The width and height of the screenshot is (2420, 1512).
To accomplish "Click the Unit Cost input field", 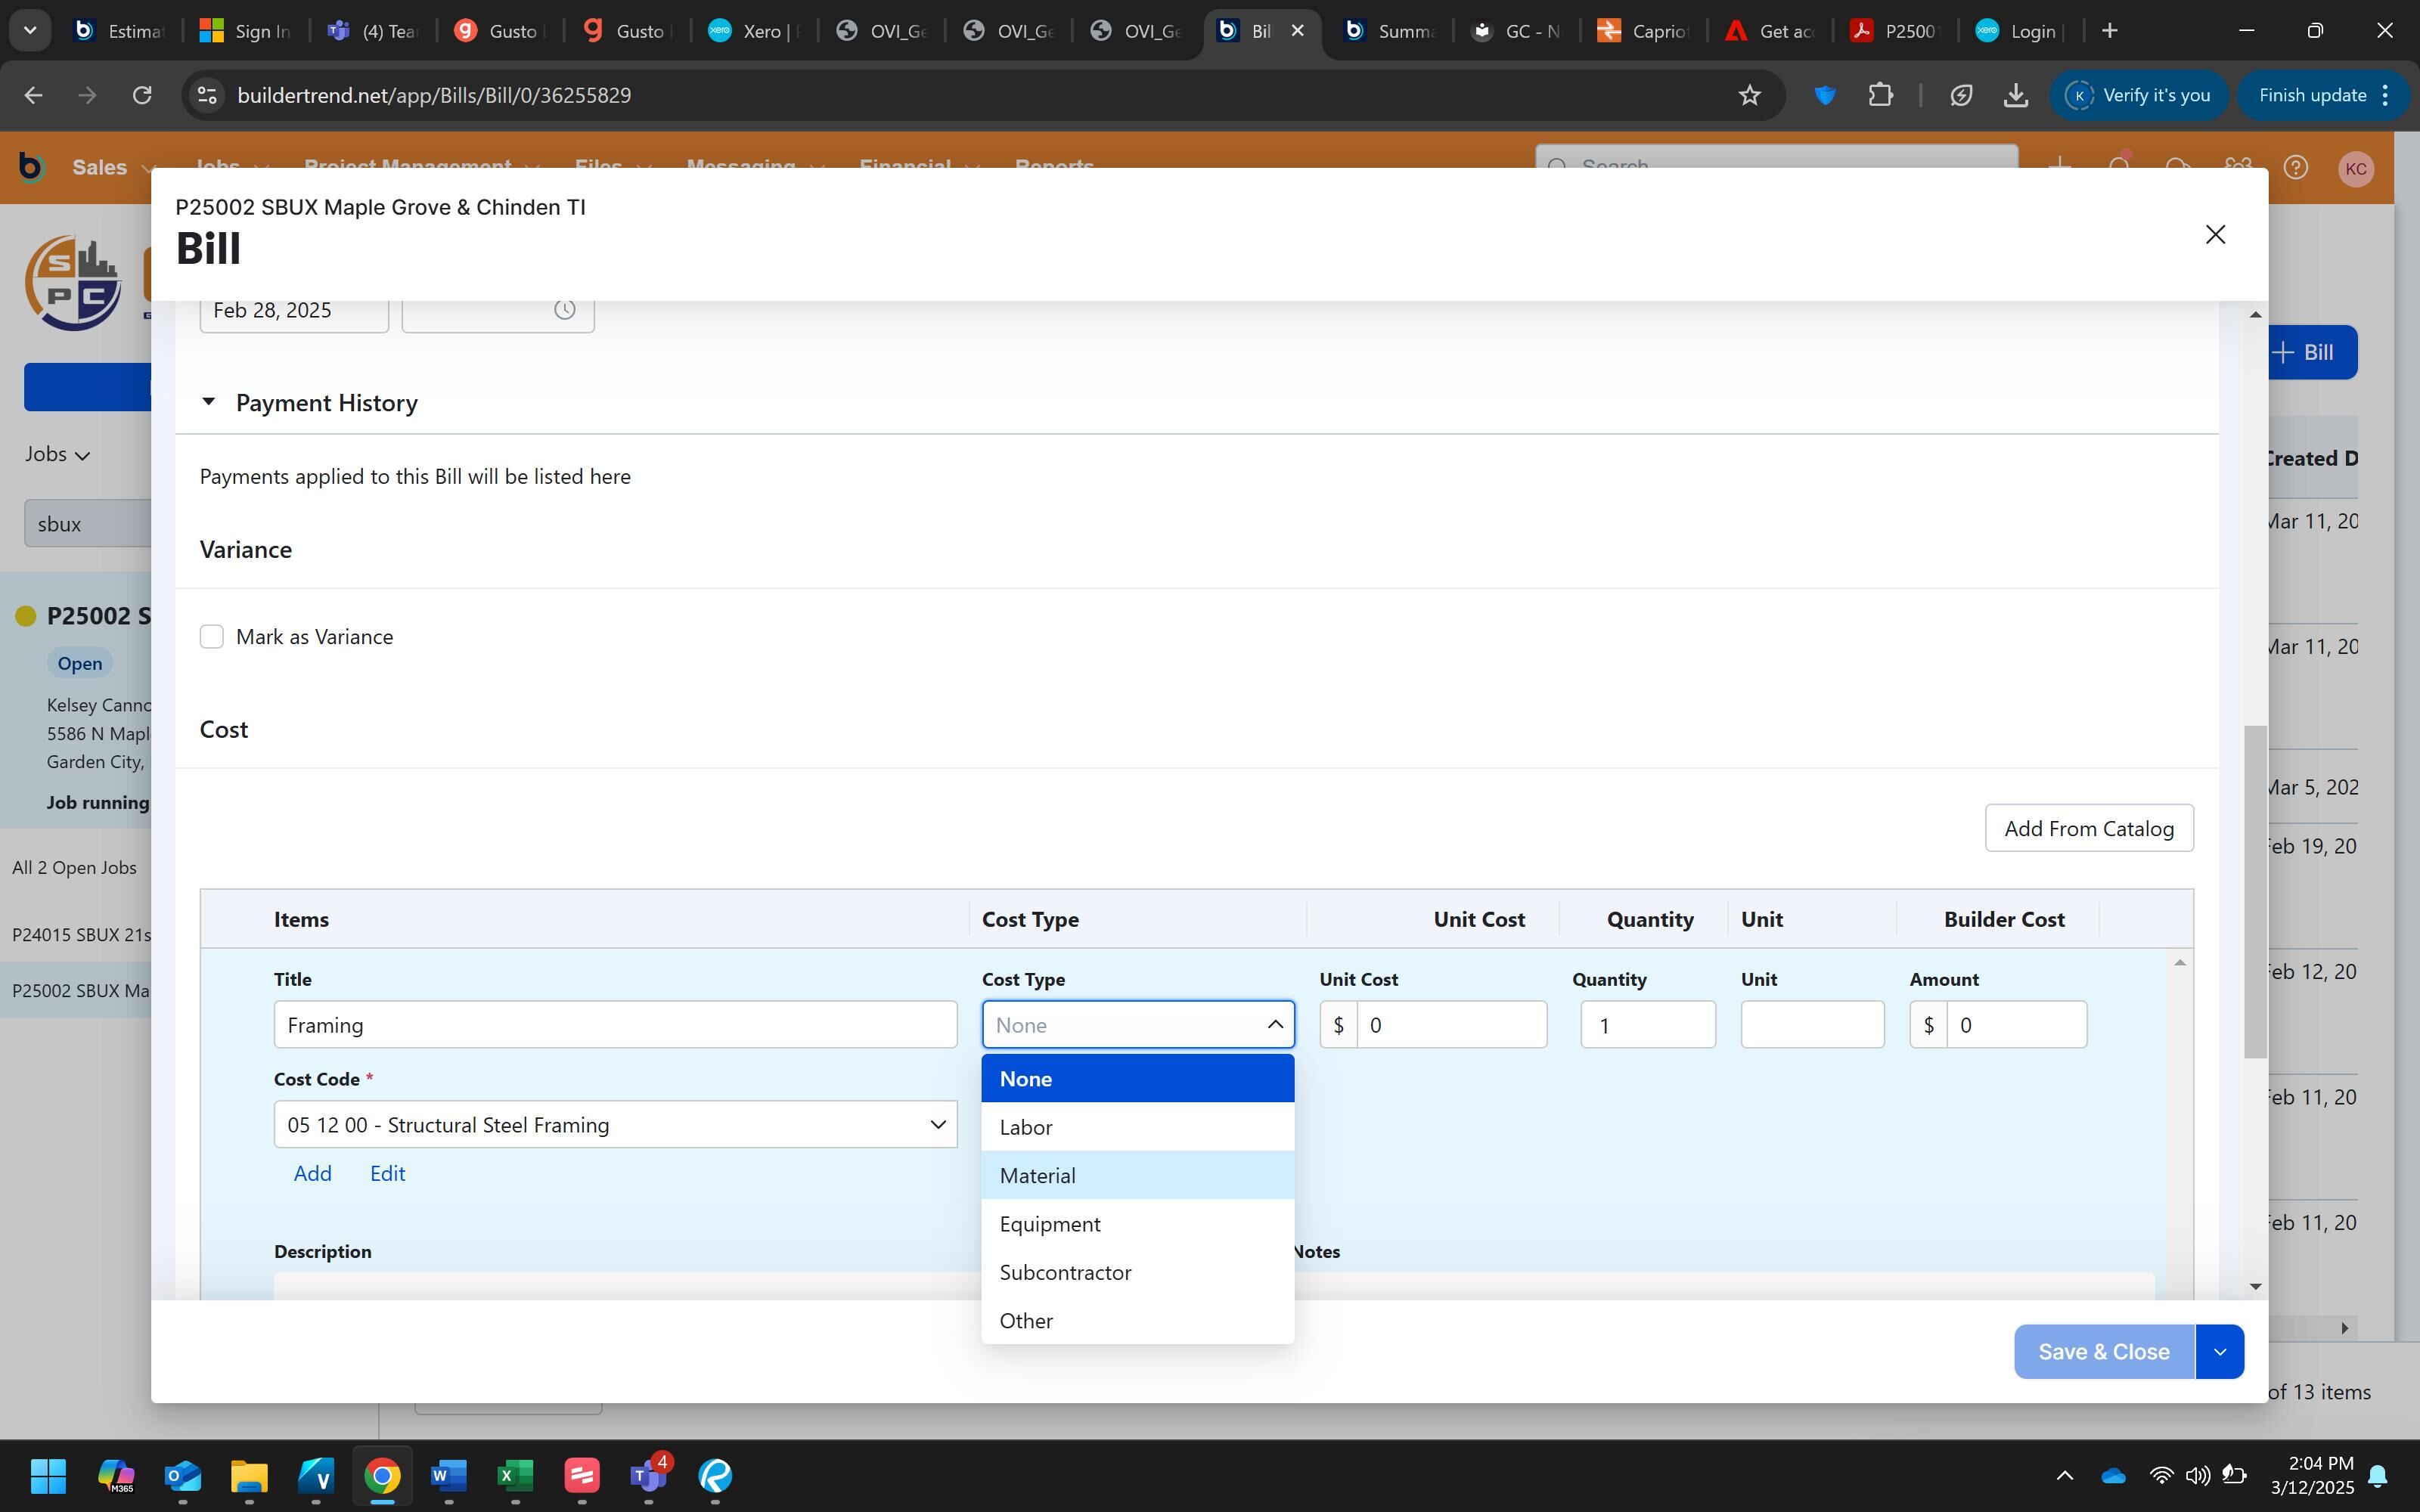I will click(1450, 1025).
